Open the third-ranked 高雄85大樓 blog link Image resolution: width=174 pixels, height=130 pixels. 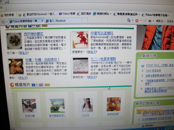pos(159,76)
